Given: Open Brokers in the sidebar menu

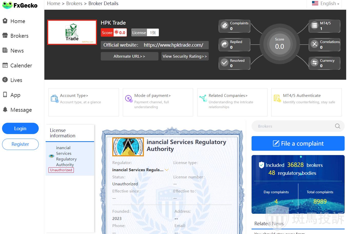Looking at the screenshot, I should point(19,36).
